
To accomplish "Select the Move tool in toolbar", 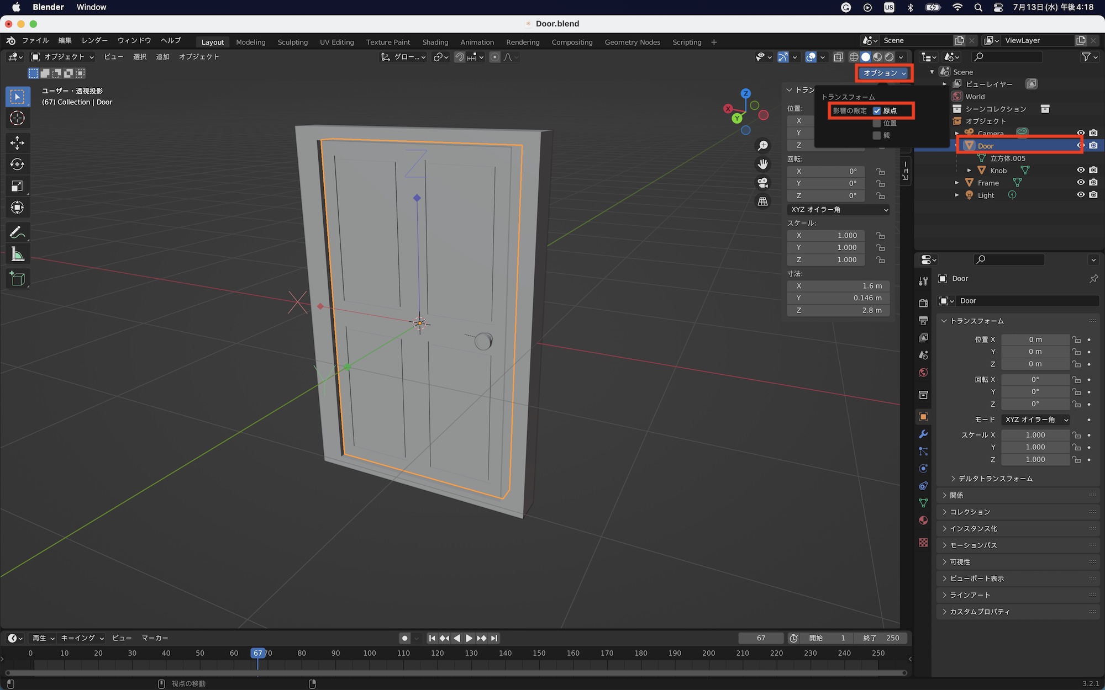I will [x=17, y=143].
